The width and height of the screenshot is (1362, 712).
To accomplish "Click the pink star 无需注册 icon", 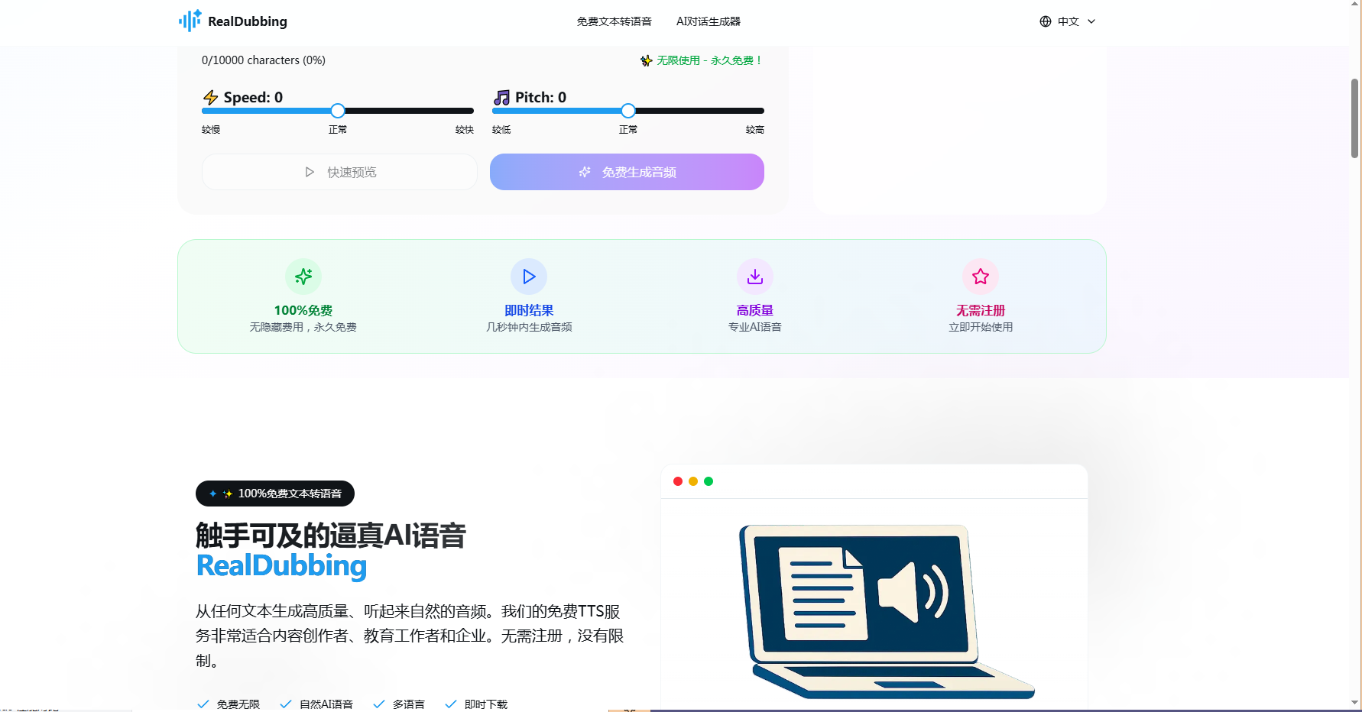I will coord(981,277).
